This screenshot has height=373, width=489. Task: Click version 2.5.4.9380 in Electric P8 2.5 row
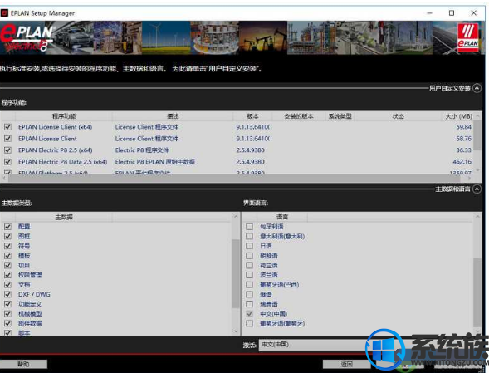coord(250,150)
